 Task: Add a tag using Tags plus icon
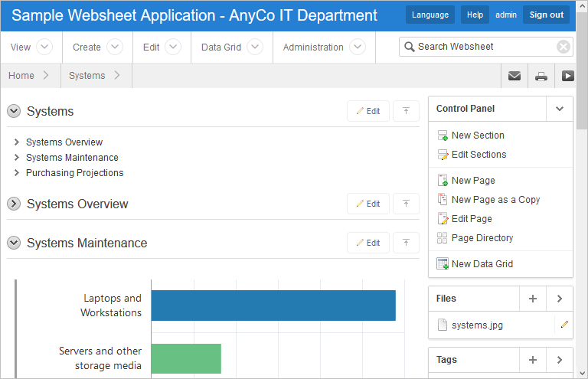click(x=534, y=359)
